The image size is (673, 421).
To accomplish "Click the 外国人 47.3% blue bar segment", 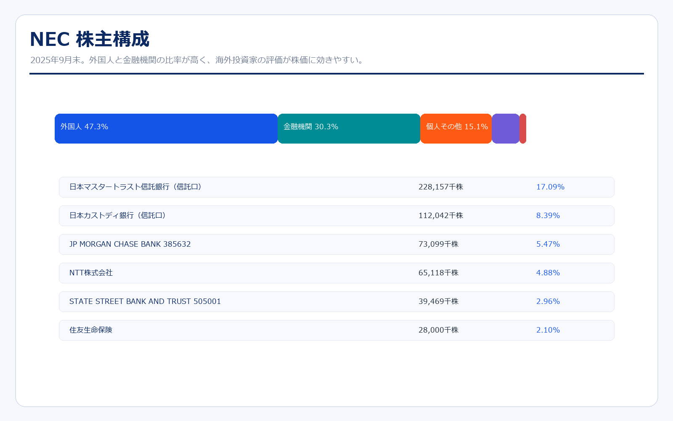I will [x=166, y=128].
